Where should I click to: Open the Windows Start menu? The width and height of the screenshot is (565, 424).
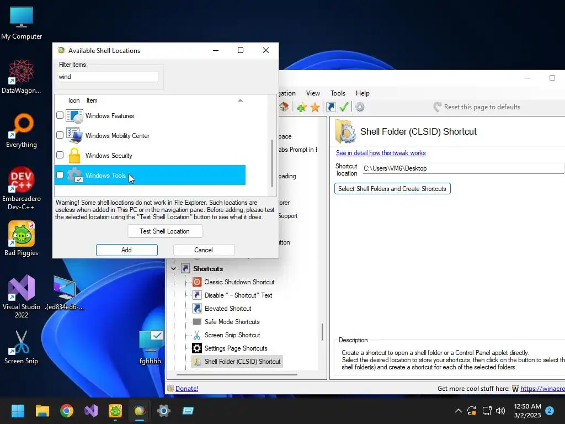(x=18, y=411)
